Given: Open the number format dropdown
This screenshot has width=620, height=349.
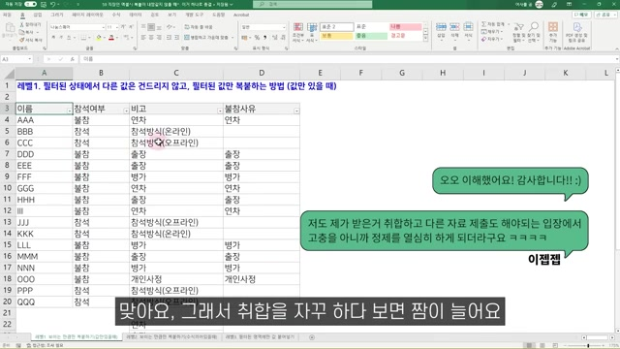Looking at the screenshot, I should point(284,27).
